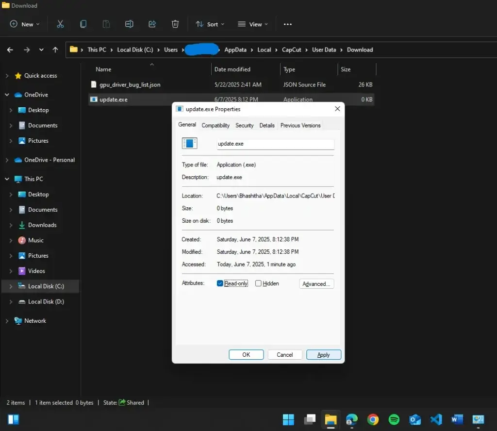Image resolution: width=497 pixels, height=431 pixels.
Task: Expand OneDrive - Personal node
Action: click(x=7, y=160)
